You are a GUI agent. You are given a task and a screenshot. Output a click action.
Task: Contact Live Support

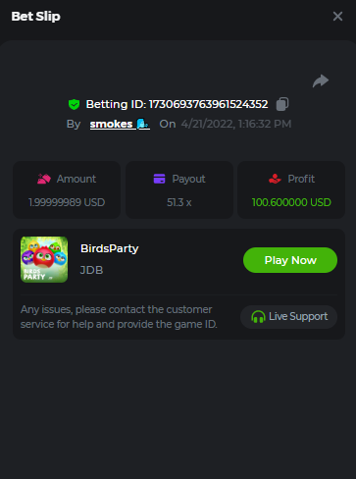click(289, 317)
